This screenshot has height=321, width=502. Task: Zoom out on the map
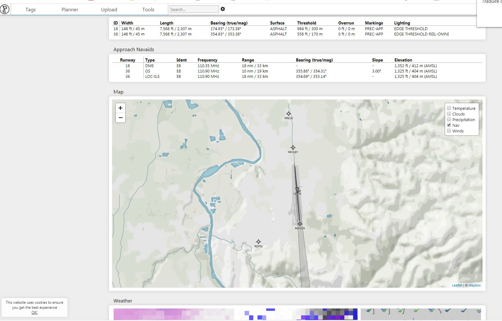[121, 118]
